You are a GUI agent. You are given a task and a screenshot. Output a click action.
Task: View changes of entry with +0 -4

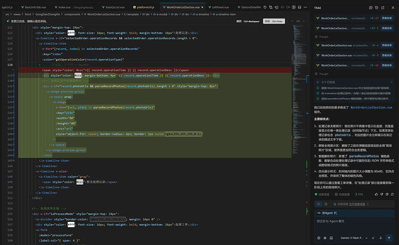pyautogui.click(x=387, y=45)
